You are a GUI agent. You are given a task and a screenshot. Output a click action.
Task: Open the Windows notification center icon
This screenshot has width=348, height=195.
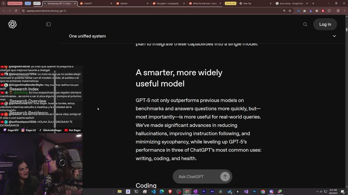[x=343, y=192]
